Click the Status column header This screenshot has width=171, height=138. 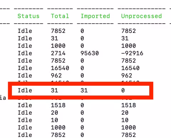coord(28,16)
